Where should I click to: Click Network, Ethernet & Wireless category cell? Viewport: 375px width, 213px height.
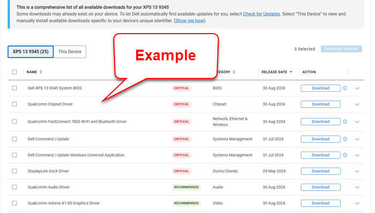coord(230,122)
